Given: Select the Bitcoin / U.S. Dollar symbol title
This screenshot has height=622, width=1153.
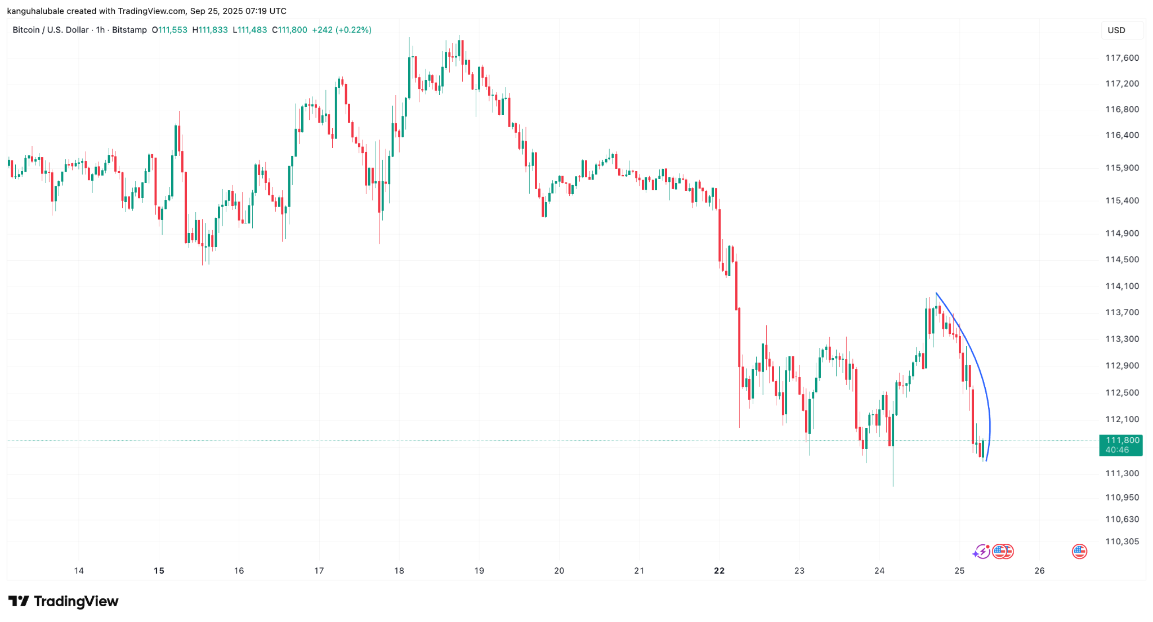Looking at the screenshot, I should tap(51, 30).
